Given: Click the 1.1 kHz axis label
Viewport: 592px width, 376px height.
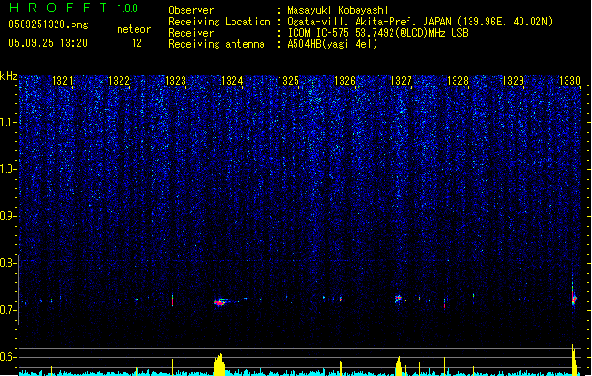Looking at the screenshot, I should pyautogui.click(x=8, y=123).
